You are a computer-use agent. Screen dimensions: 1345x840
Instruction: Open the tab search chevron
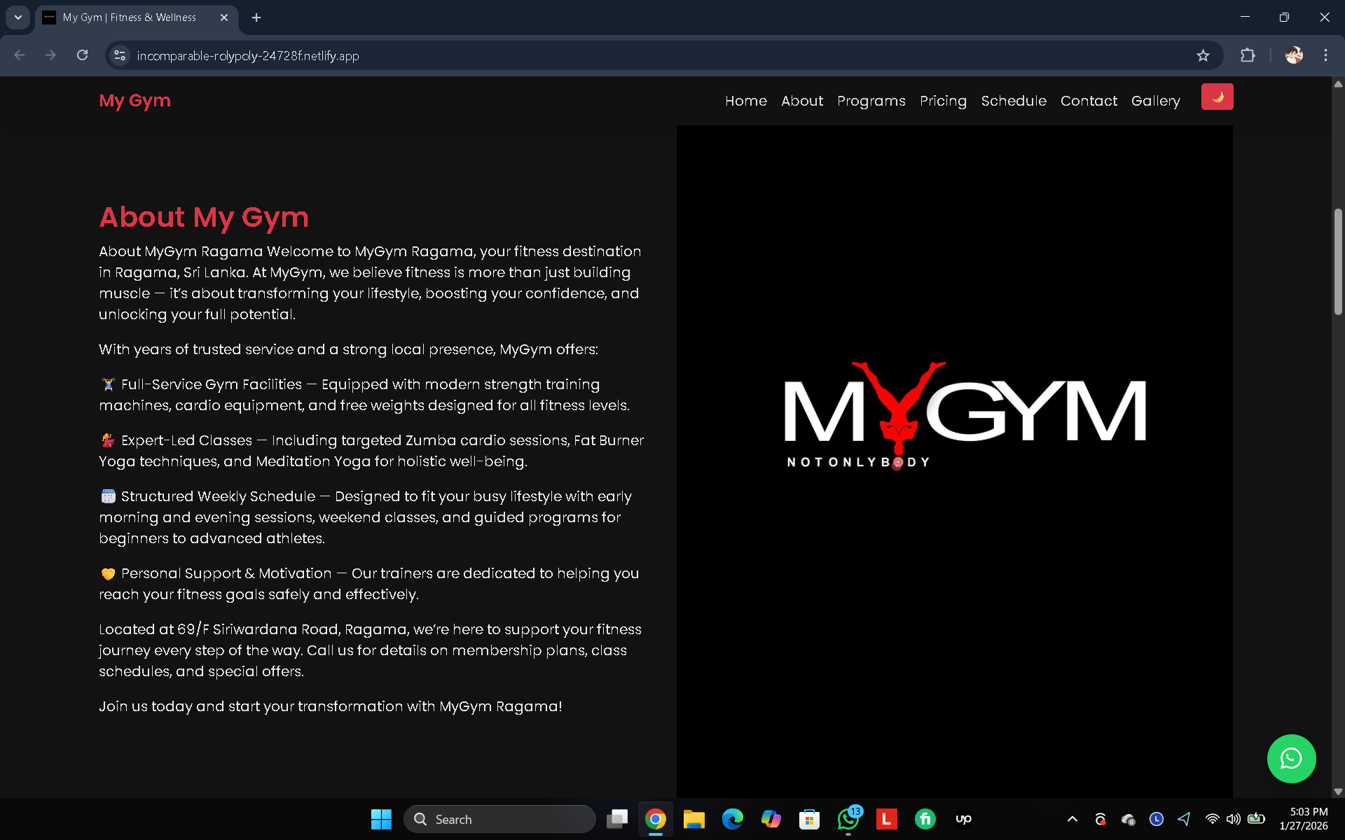click(x=18, y=17)
